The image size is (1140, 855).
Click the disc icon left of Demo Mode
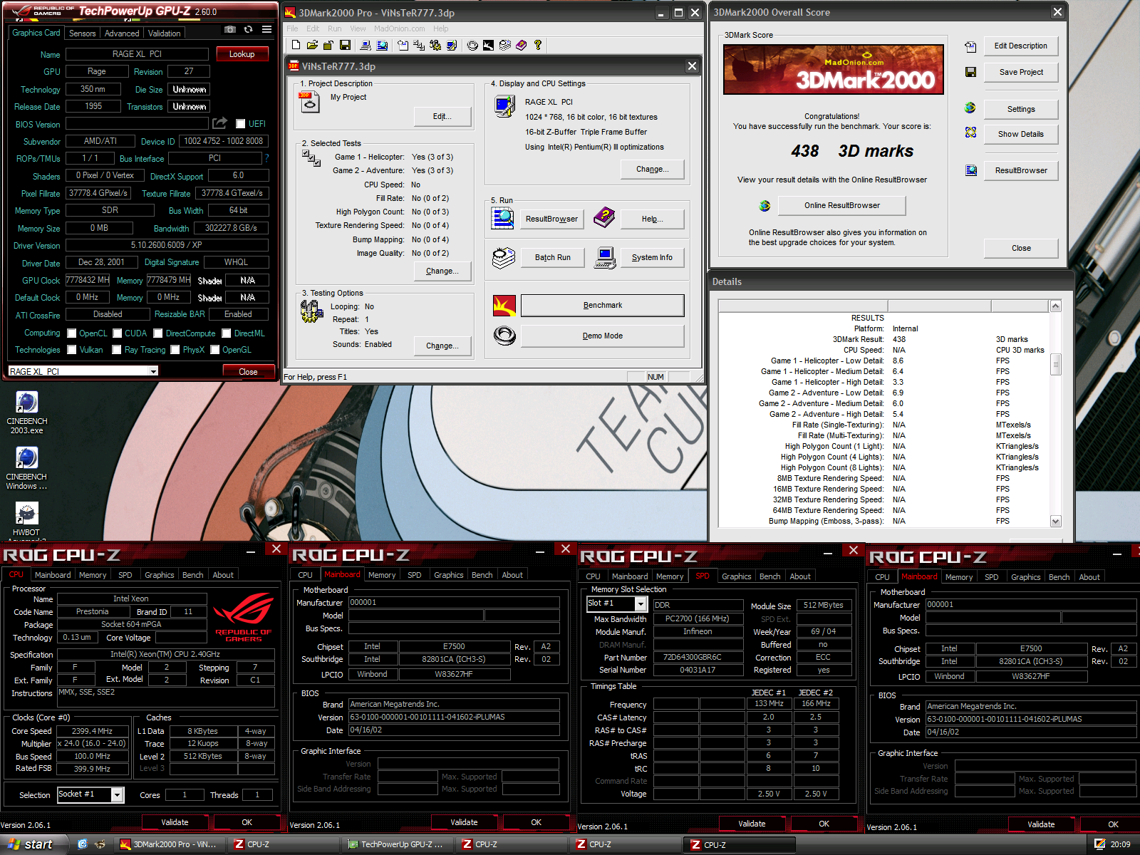coord(504,335)
